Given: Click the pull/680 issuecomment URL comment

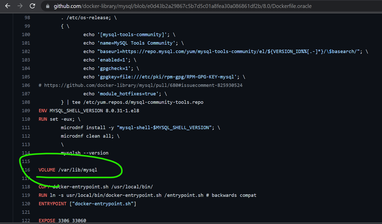Looking at the screenshot, I should click(143, 85).
